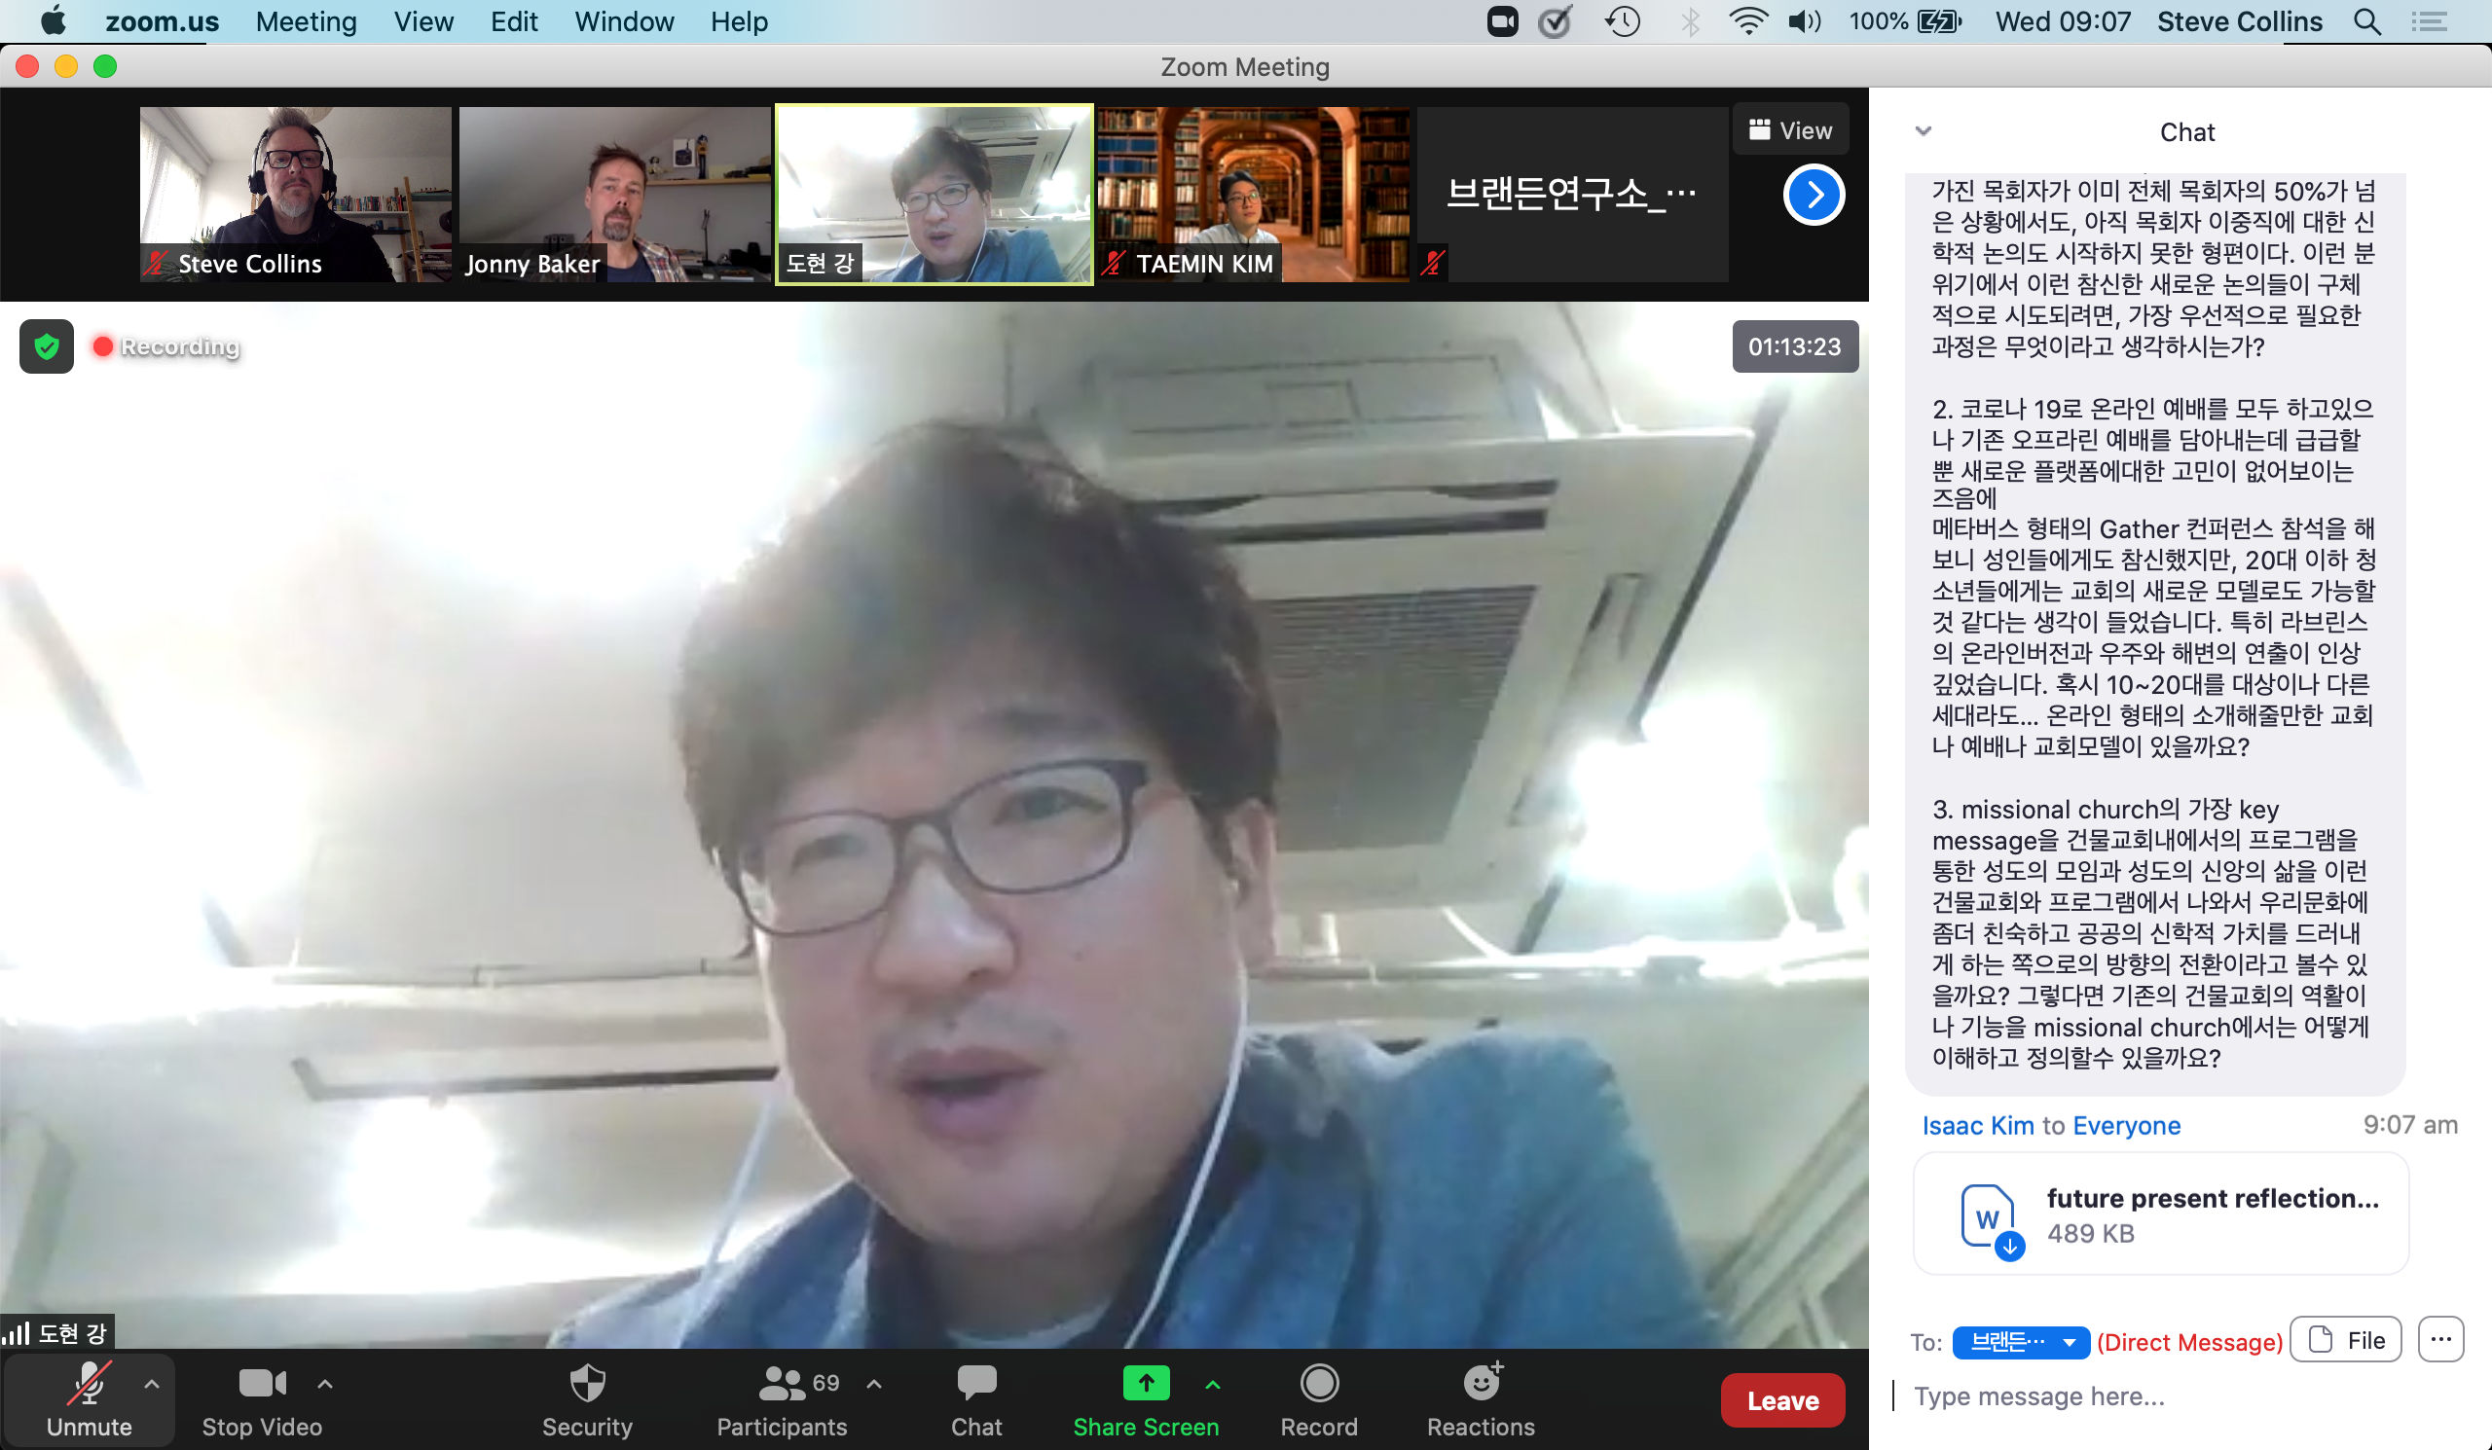Open the chat recipient dropdown

(2020, 1341)
